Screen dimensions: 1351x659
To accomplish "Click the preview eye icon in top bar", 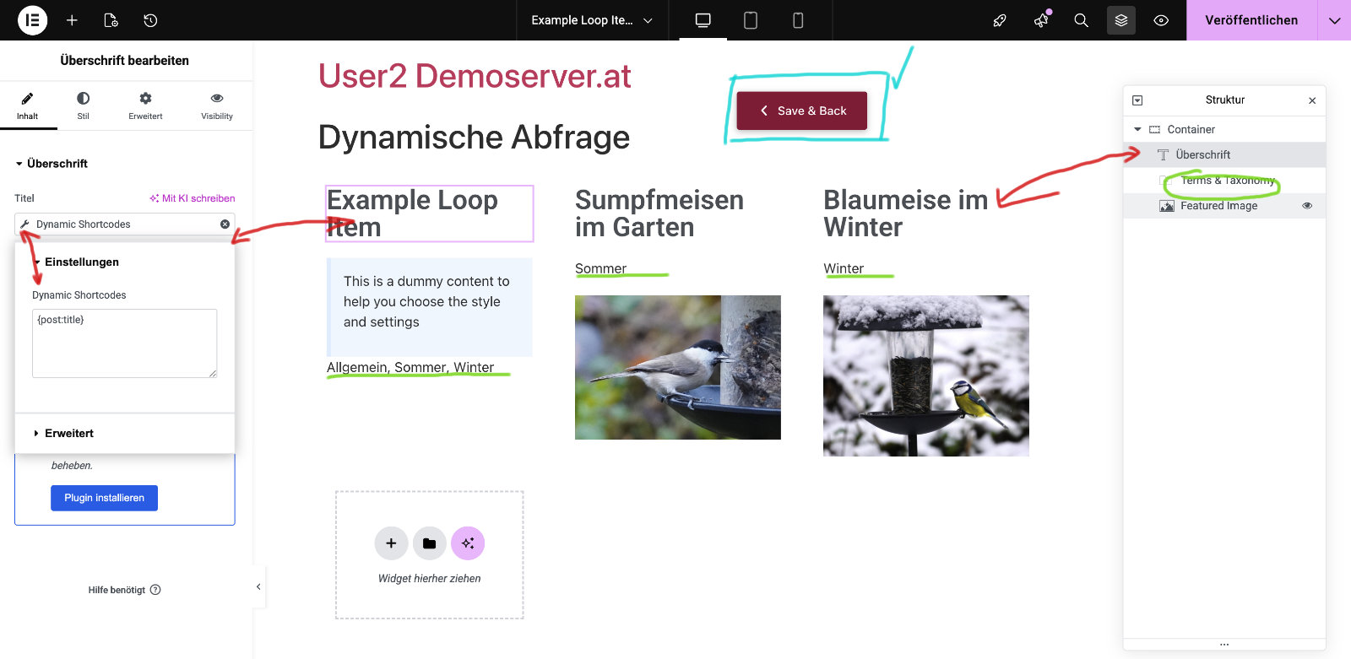I will [x=1161, y=20].
